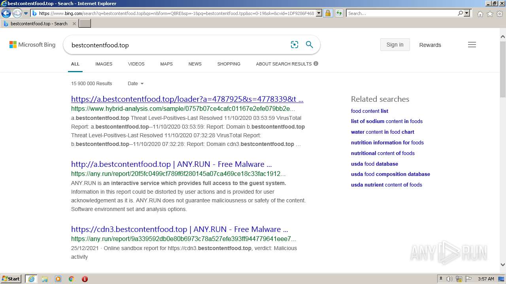Open the IE Home icon
This screenshot has width=506, height=284.
pos(480,14)
